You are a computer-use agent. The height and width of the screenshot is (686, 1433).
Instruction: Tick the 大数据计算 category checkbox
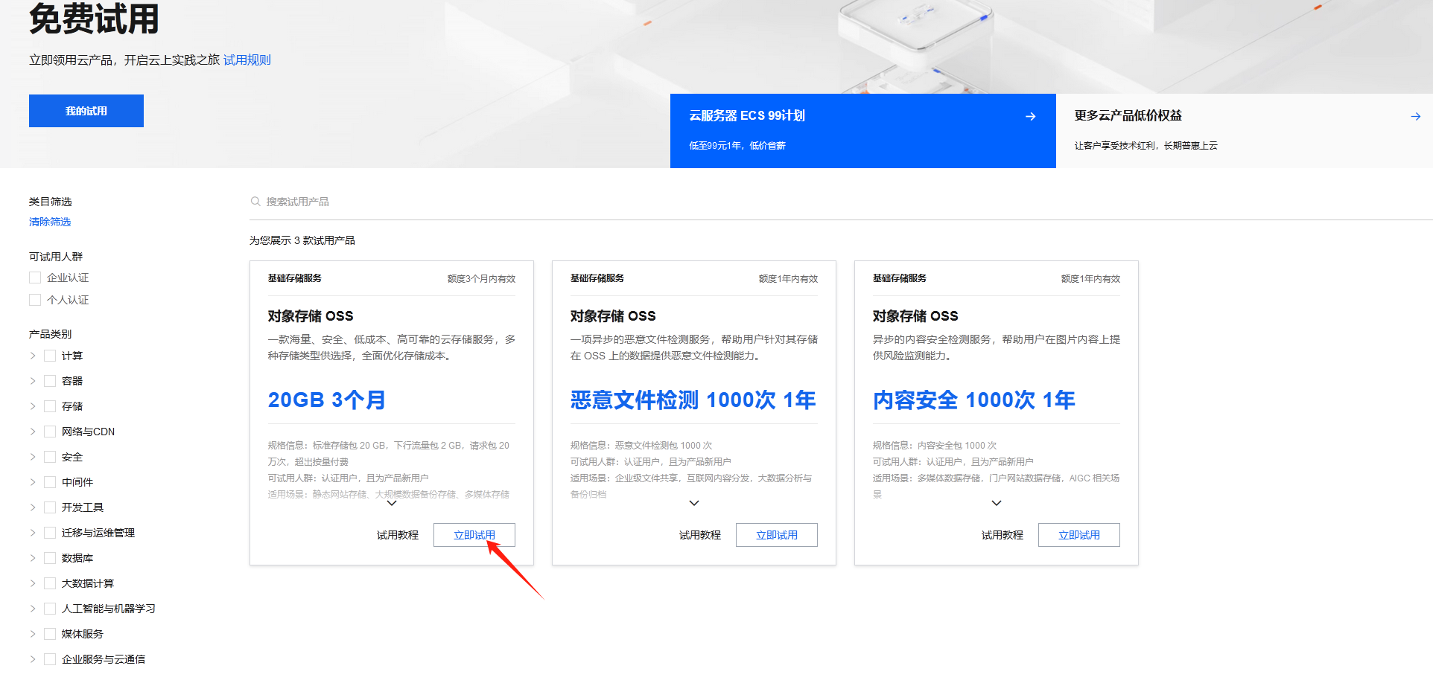[50, 583]
